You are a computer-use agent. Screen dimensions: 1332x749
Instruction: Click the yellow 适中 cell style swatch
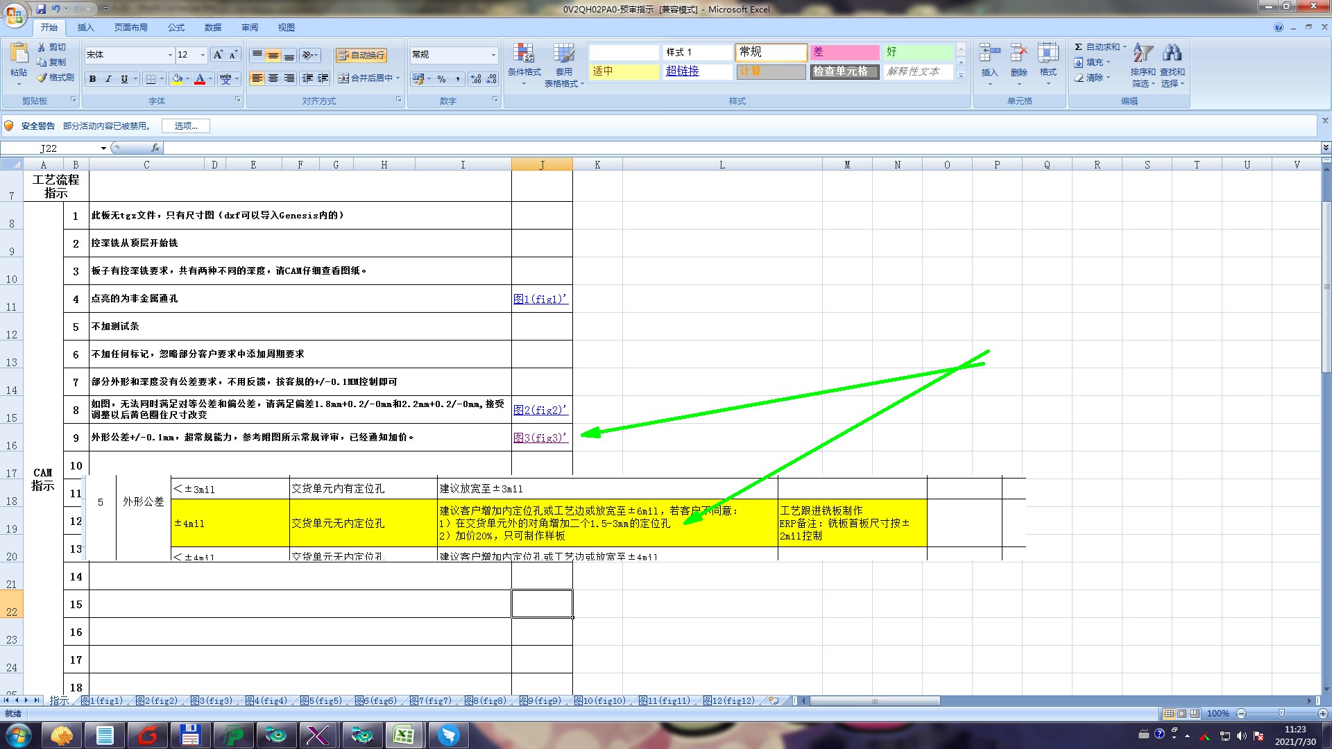click(x=624, y=71)
